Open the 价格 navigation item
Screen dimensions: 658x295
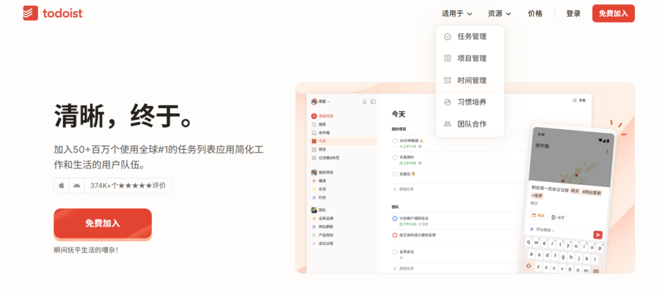coord(535,13)
